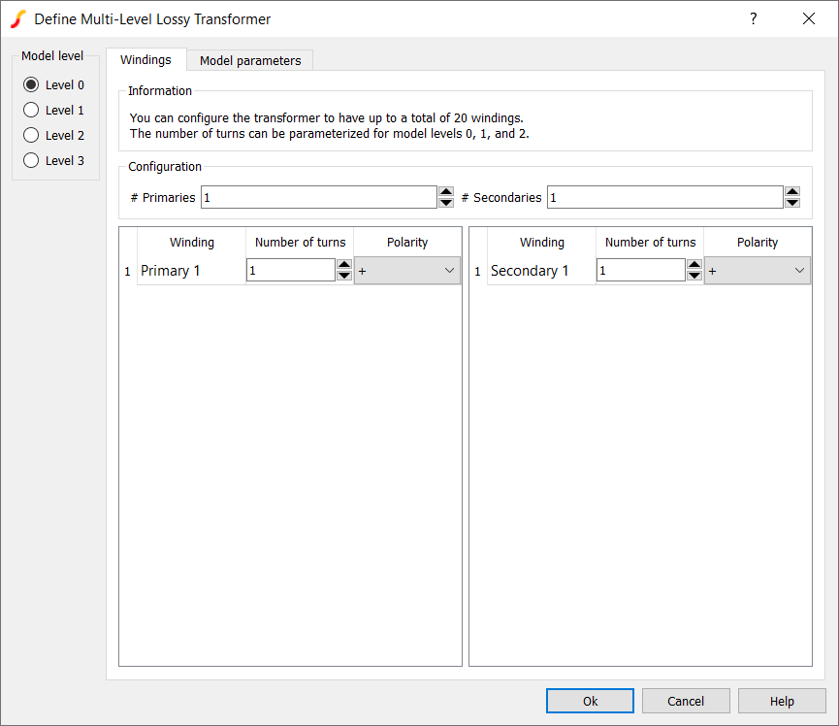Decrease the number of primaries with down arrow
The height and width of the screenshot is (726, 839).
click(446, 203)
